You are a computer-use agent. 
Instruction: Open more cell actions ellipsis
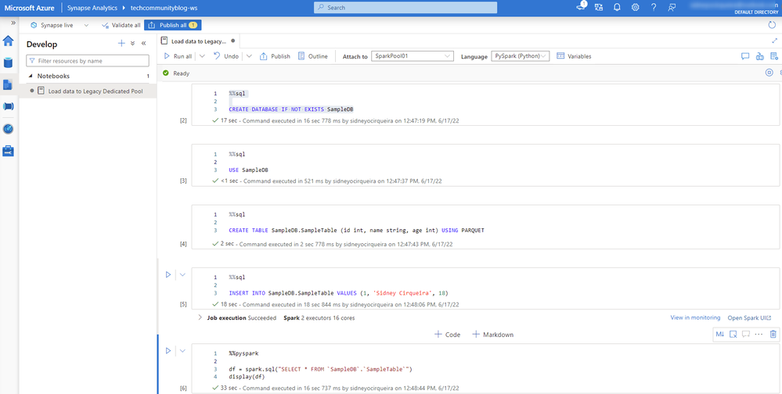759,335
